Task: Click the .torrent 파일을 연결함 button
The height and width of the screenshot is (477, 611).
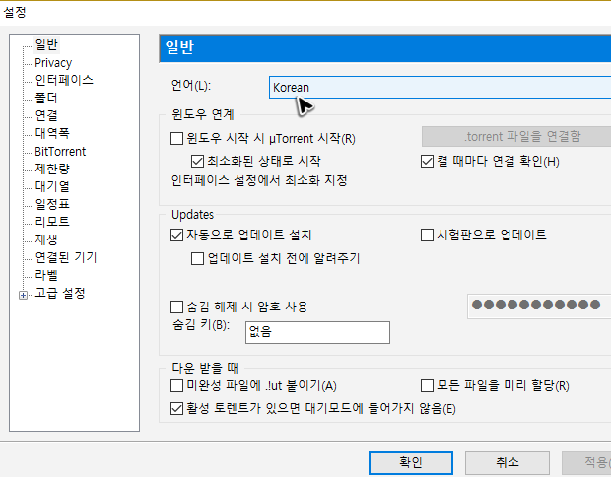Action: pyautogui.click(x=516, y=137)
